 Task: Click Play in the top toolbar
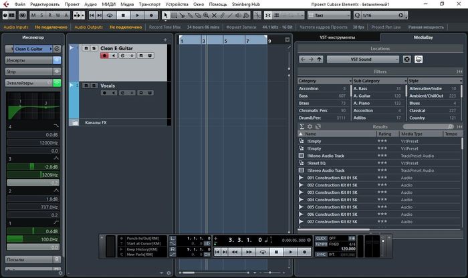[x=137, y=15]
